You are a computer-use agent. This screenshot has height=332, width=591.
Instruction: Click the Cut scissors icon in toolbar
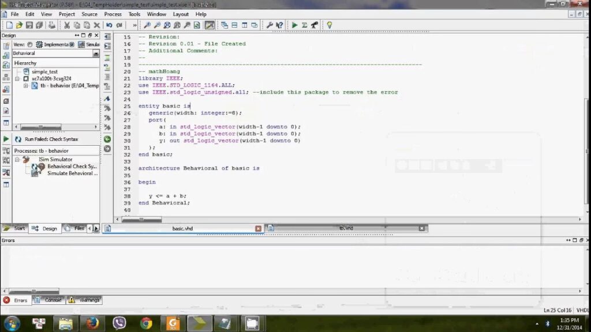(67, 25)
